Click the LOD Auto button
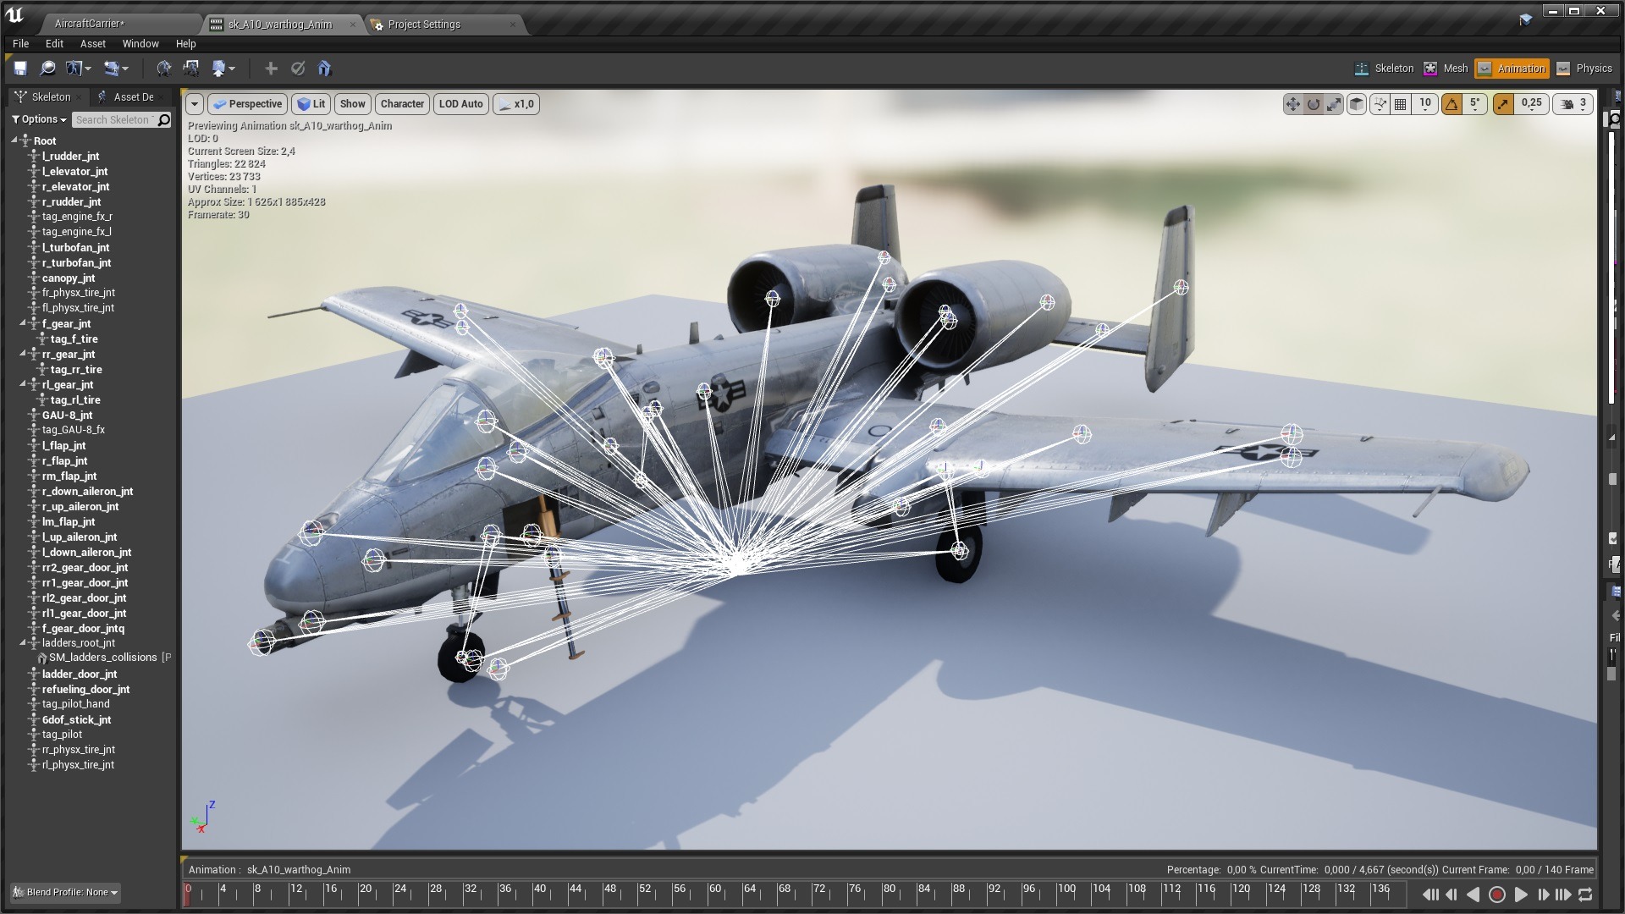The height and width of the screenshot is (914, 1625). (x=460, y=104)
